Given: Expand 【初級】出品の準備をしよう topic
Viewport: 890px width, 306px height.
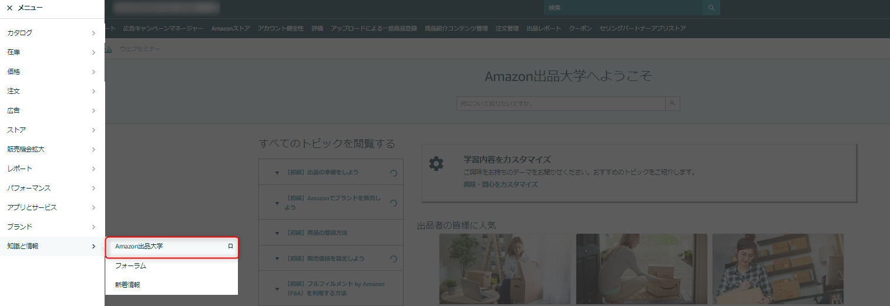Looking at the screenshot, I should [331, 172].
